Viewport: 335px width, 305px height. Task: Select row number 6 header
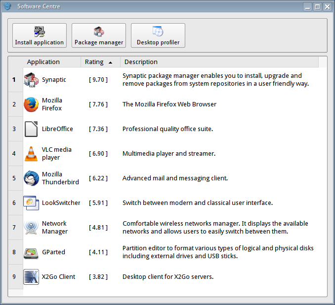[15, 203]
